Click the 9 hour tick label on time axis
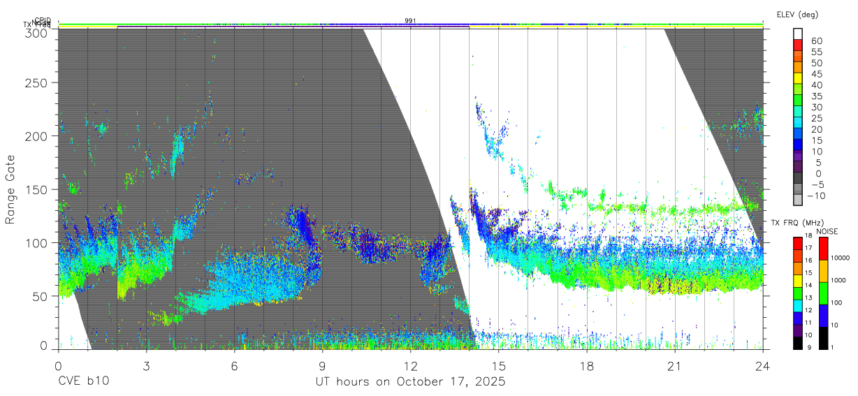 click(322, 365)
